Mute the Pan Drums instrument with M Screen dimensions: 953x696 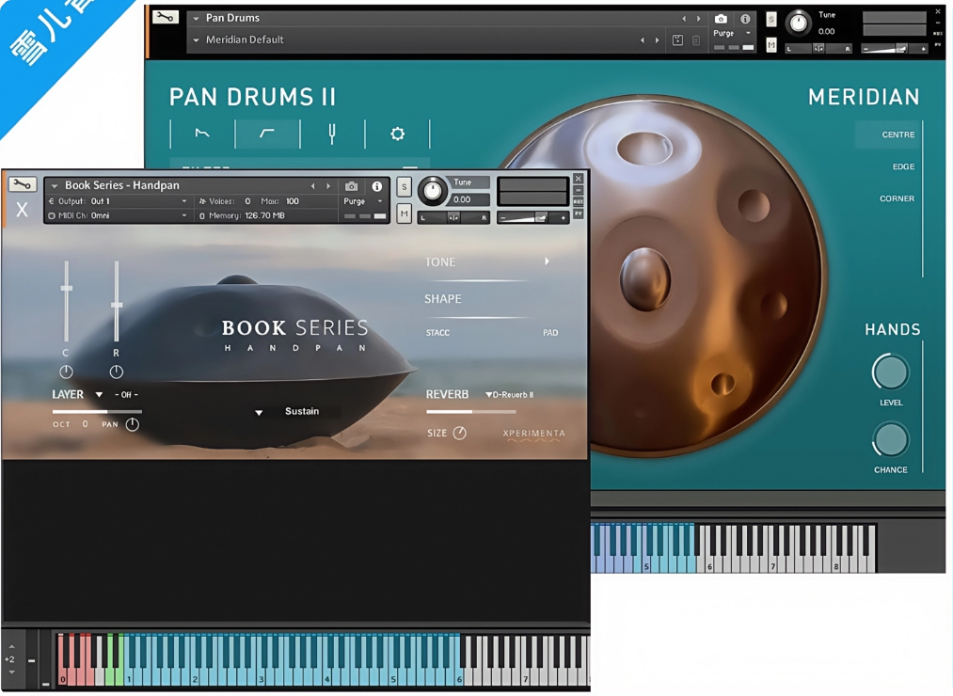coord(771,45)
